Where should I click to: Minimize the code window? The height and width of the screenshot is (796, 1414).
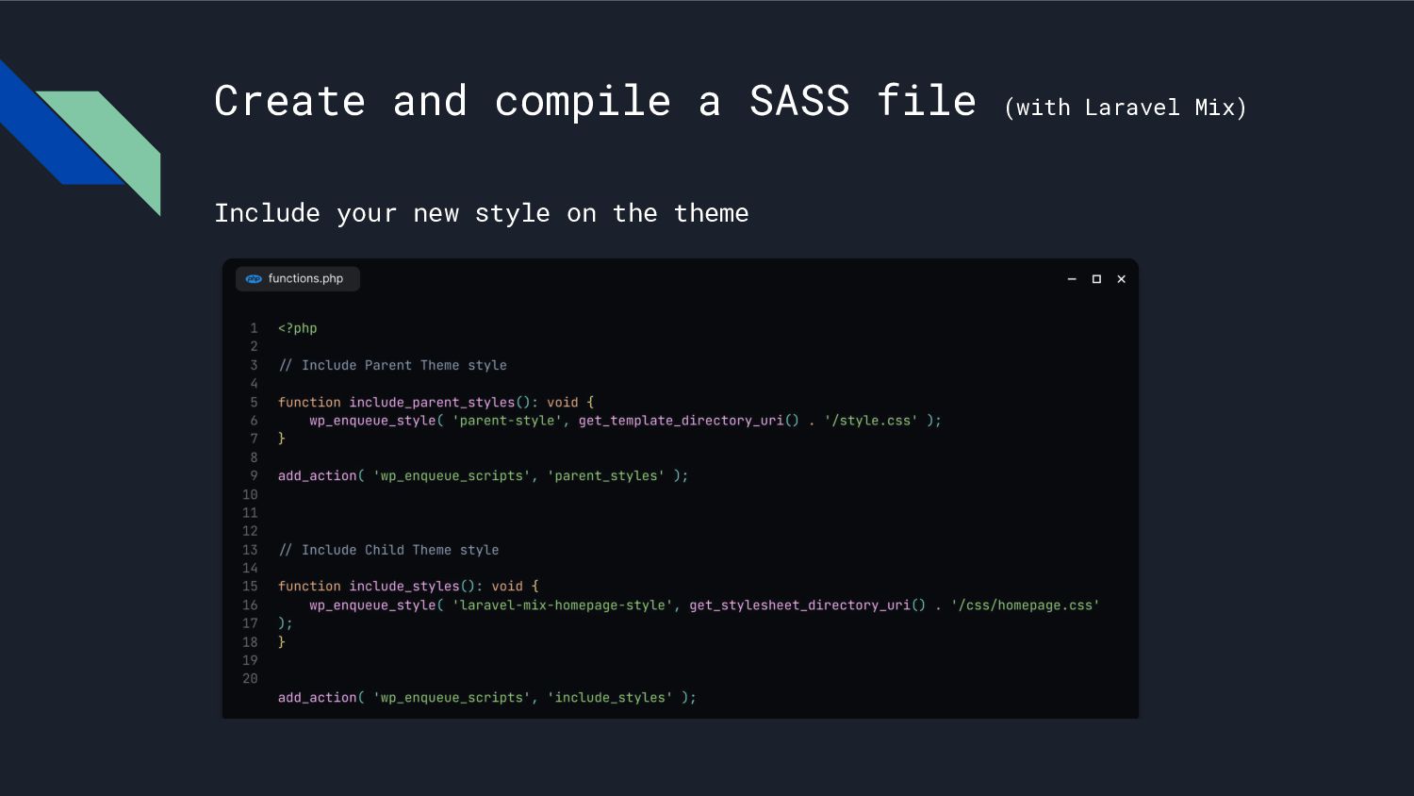tap(1072, 279)
